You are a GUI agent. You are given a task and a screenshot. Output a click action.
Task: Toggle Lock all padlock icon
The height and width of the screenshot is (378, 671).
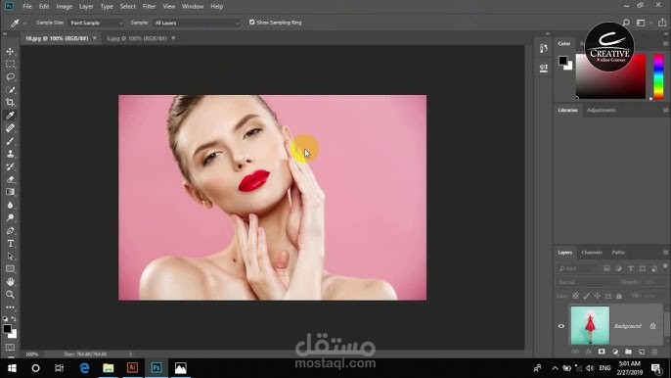[619, 296]
